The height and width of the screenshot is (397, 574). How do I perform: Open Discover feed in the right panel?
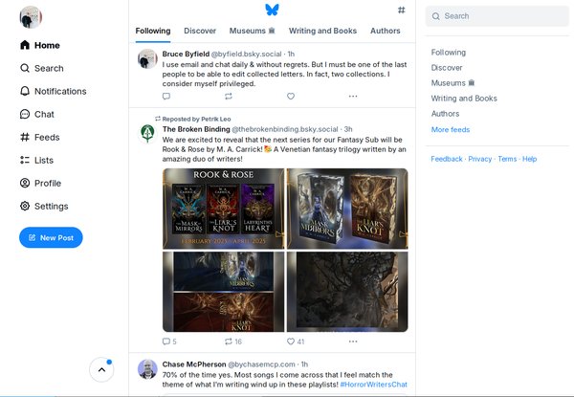447,68
